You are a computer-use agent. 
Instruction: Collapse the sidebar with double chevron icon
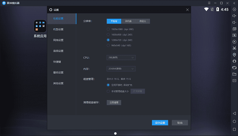click(234, 3)
